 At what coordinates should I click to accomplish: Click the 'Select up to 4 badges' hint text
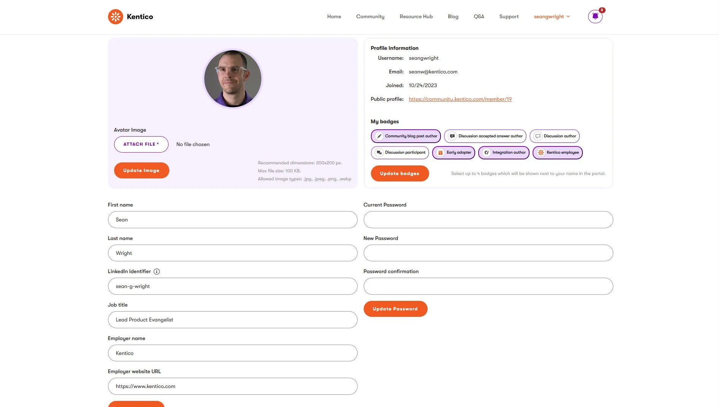[528, 173]
